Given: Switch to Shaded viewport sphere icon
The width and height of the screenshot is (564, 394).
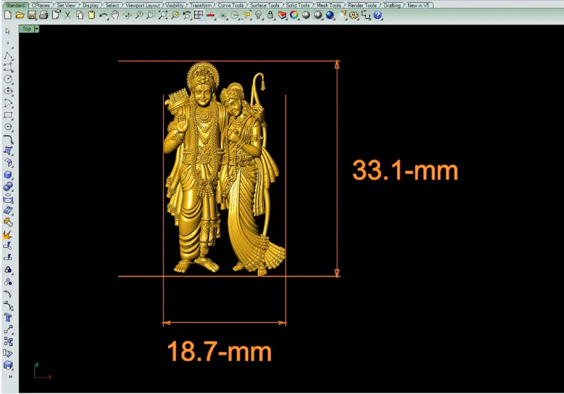Looking at the screenshot, I should click(306, 15).
